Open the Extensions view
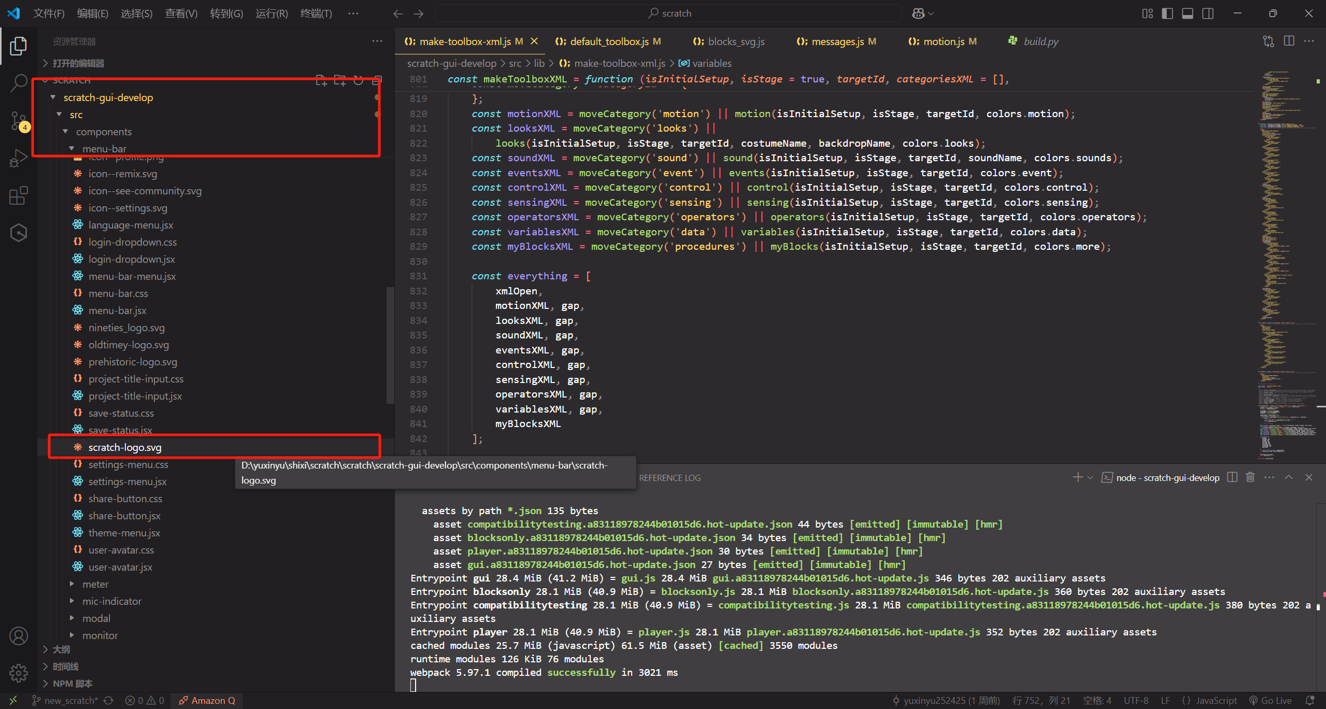 coord(19,196)
